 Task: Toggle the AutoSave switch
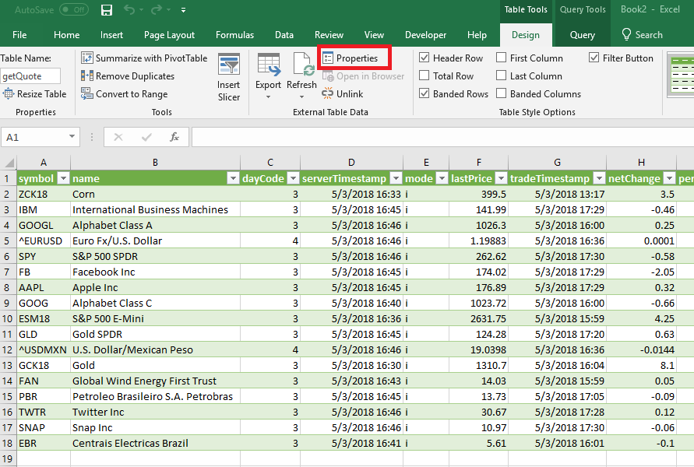click(74, 9)
